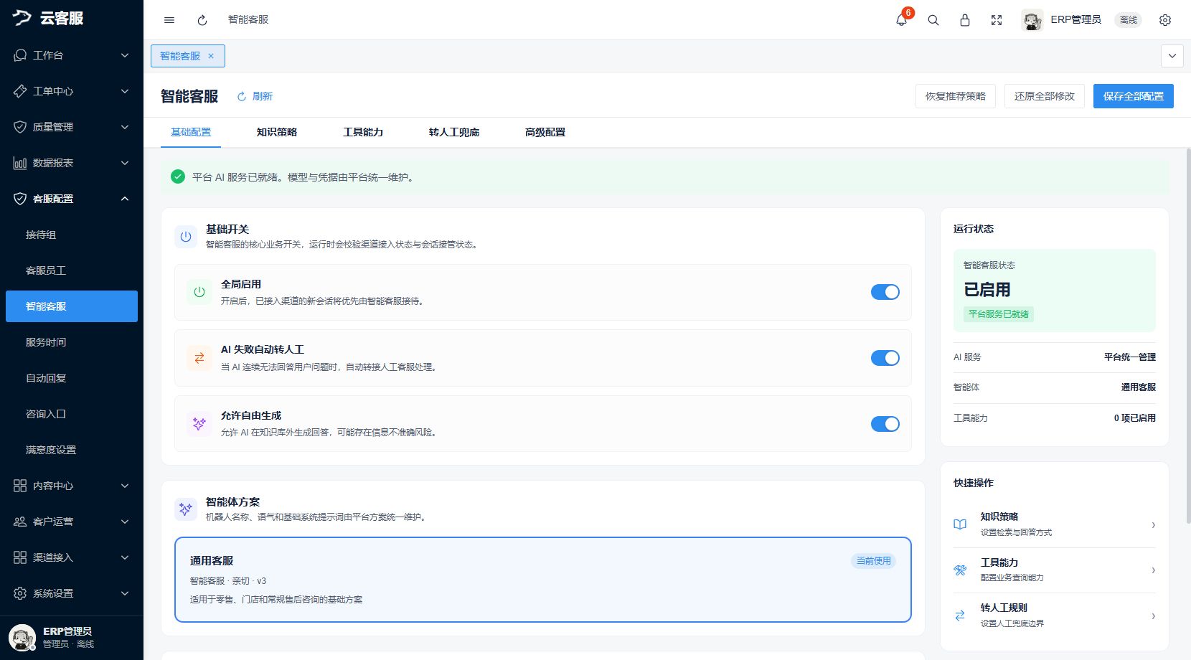Click the 刷新 link
The image size is (1191, 660).
tap(255, 96)
